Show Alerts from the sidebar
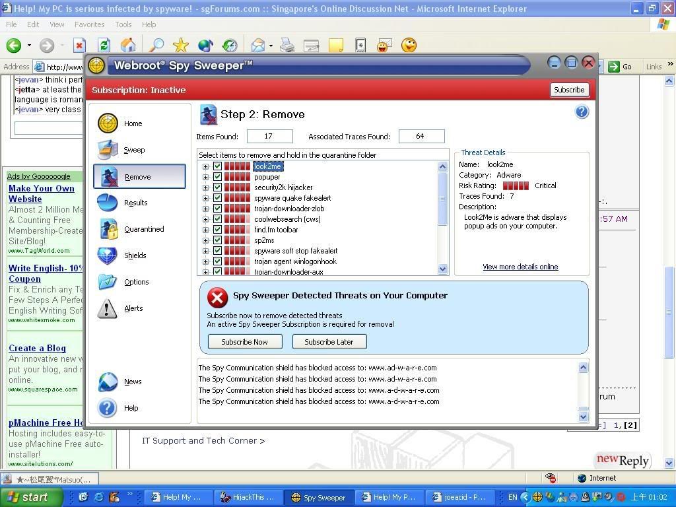The height and width of the screenshot is (507, 676). tap(133, 308)
